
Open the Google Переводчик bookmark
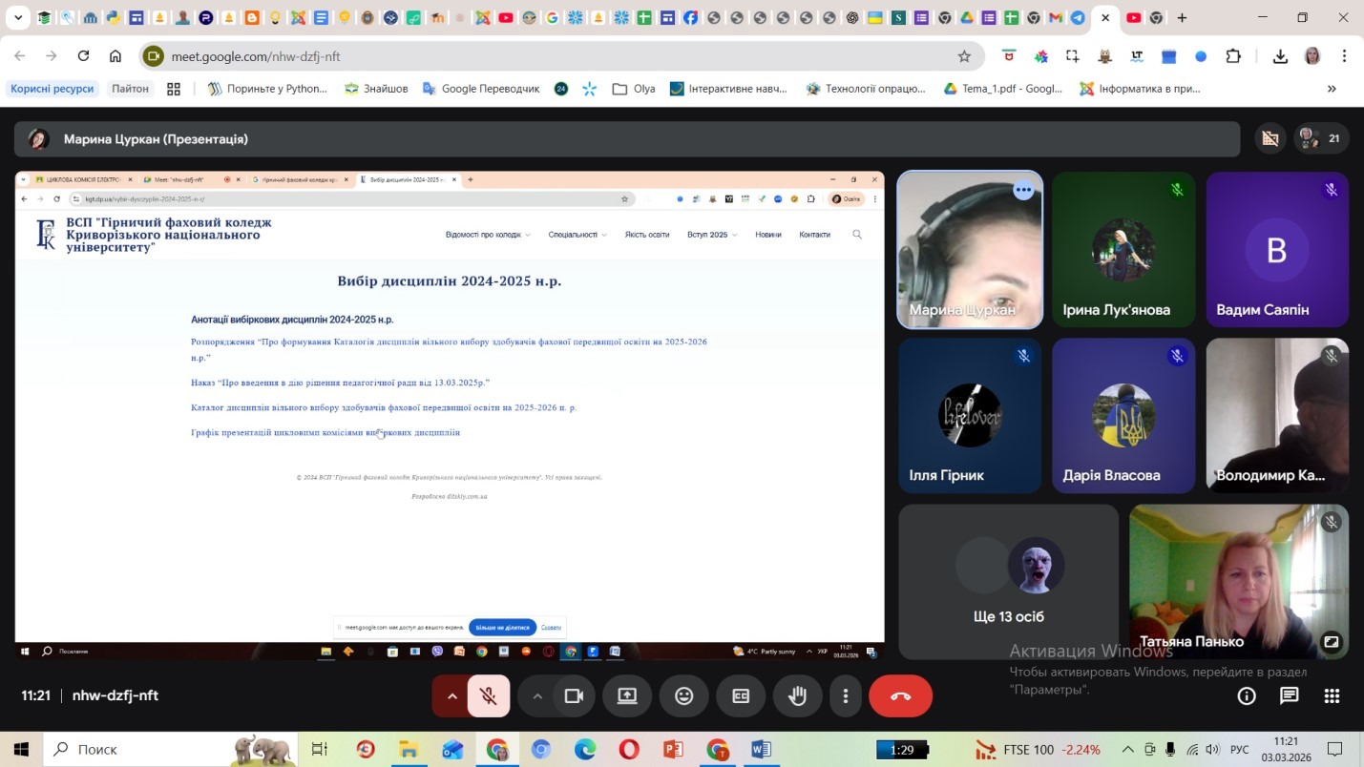(481, 89)
